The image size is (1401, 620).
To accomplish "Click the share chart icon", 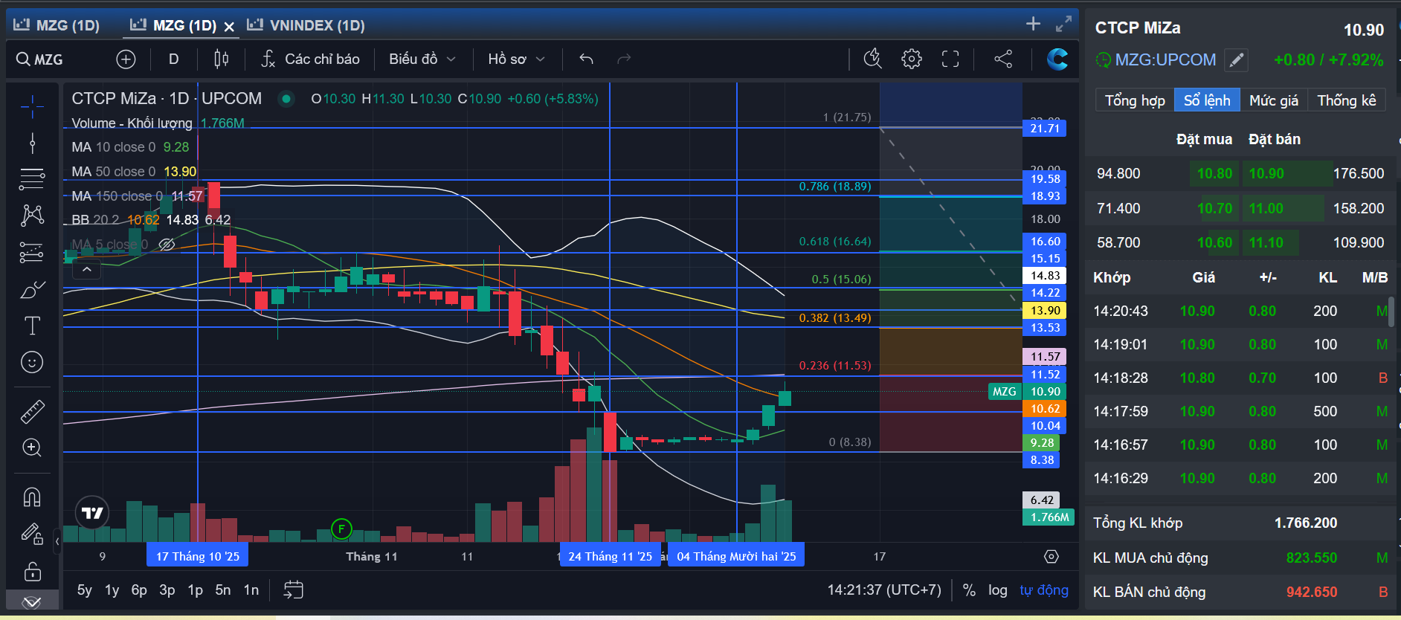I will [x=1003, y=59].
